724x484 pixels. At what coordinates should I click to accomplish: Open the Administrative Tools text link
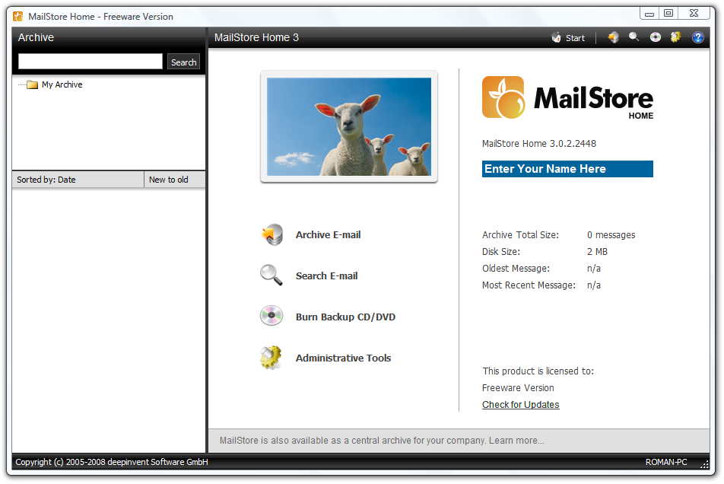coord(343,358)
